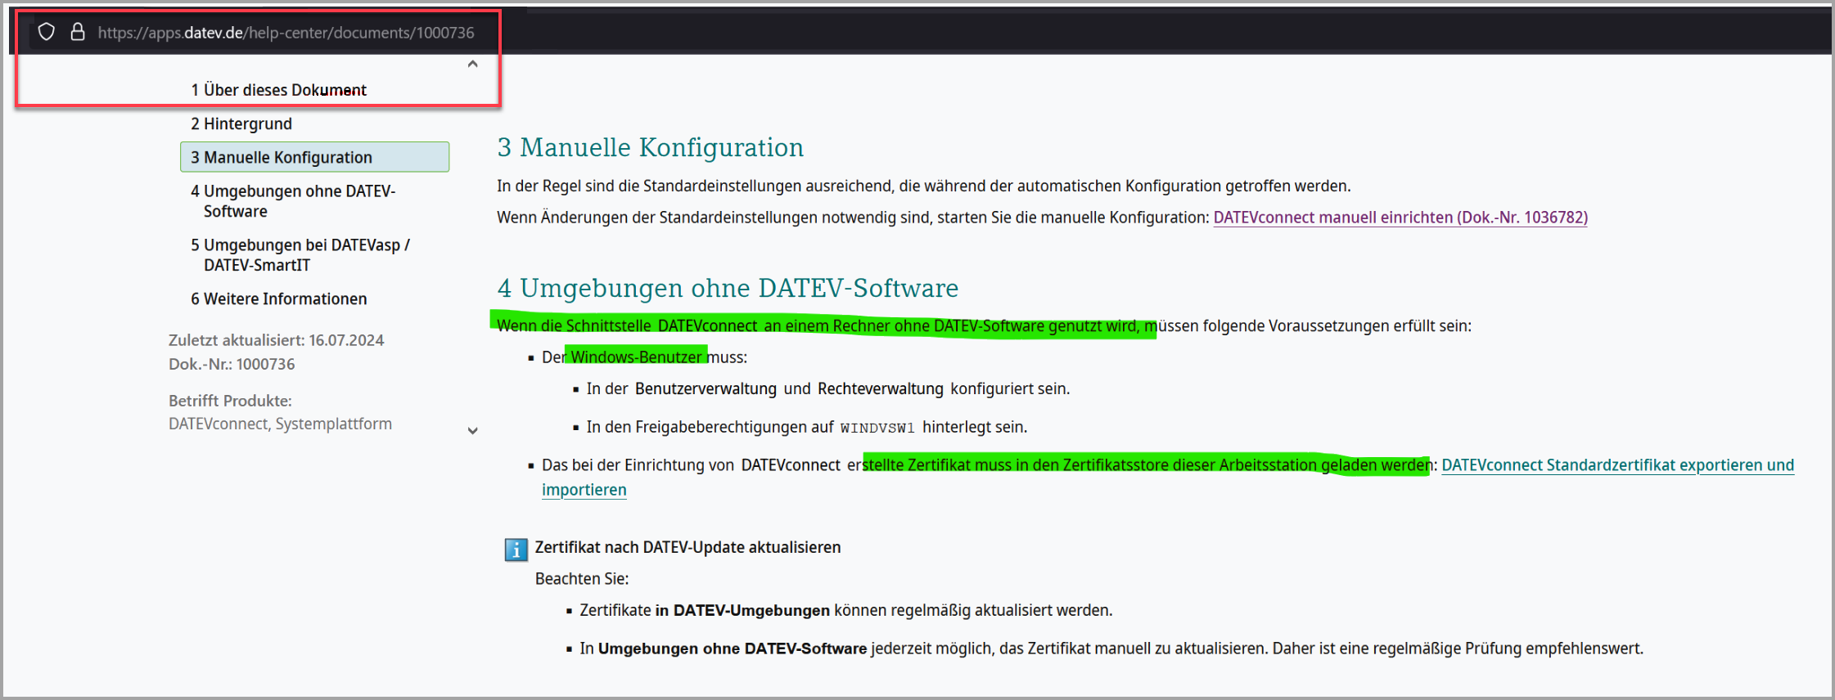Click the 'DATEVconnect, Systemplattform' product text

(280, 424)
